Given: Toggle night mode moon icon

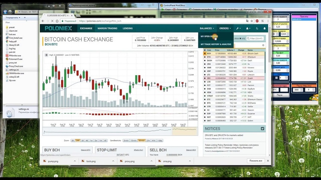Looking at the screenshot, I should (257, 28).
